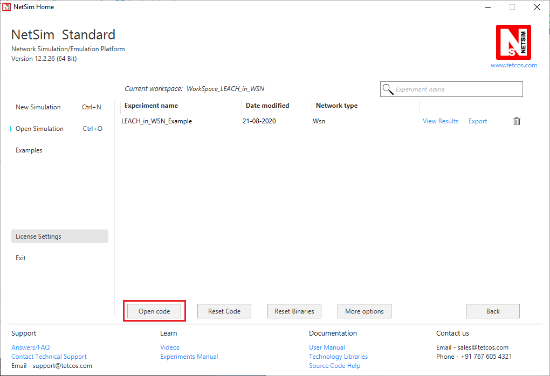Click the search magnifier icon
Screen dimensions: 550x376
388,89
